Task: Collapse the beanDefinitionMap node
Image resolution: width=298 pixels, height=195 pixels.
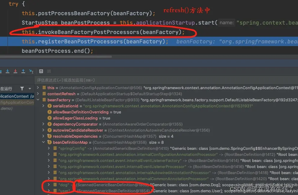Action: pos(43,142)
